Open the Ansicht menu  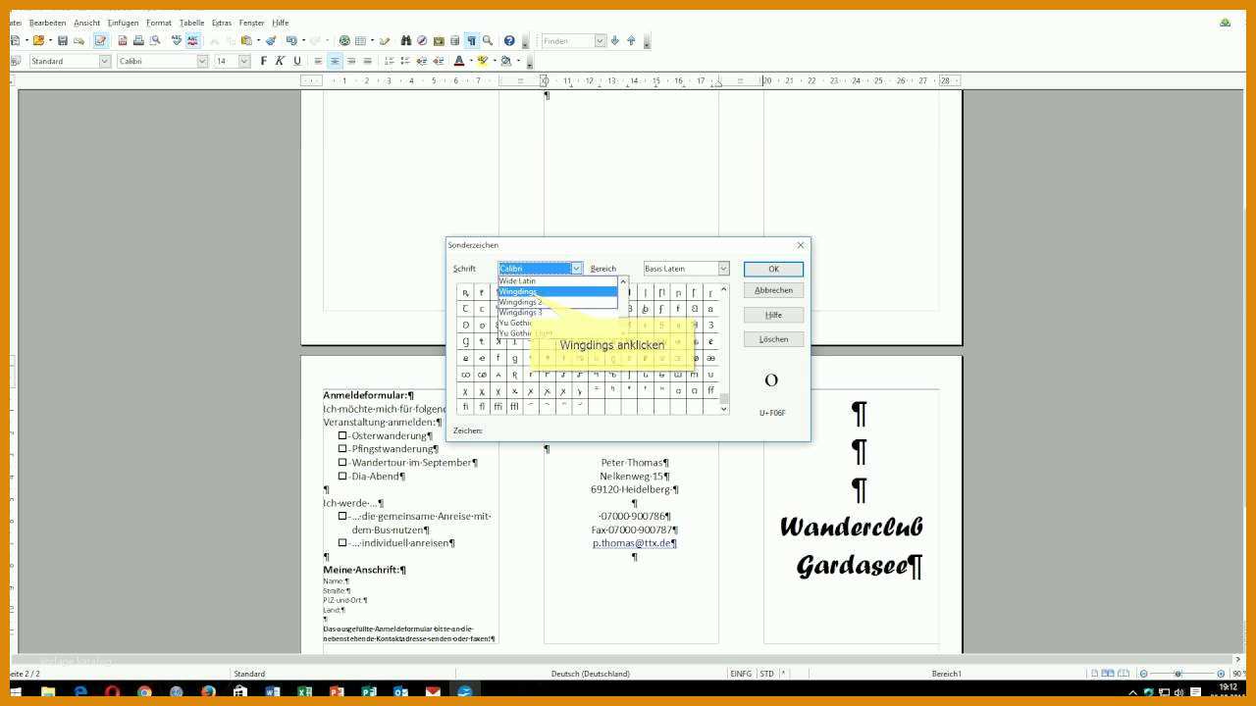pos(87,23)
